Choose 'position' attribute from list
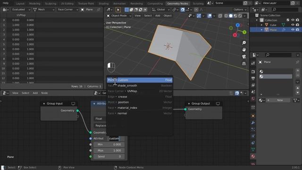This screenshot has width=302, height=170. (140, 102)
